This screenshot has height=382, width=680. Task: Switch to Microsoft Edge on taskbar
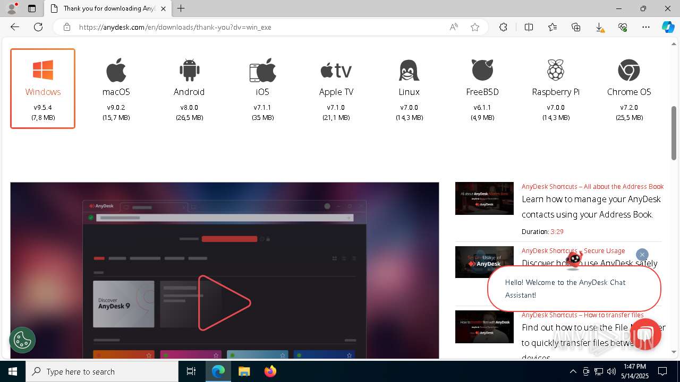click(x=218, y=371)
